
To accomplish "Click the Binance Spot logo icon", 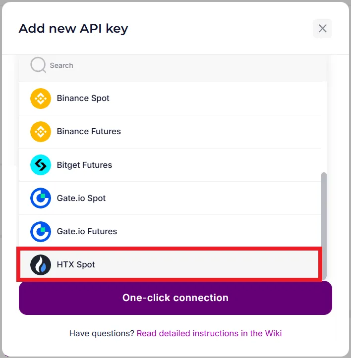I will click(x=41, y=98).
